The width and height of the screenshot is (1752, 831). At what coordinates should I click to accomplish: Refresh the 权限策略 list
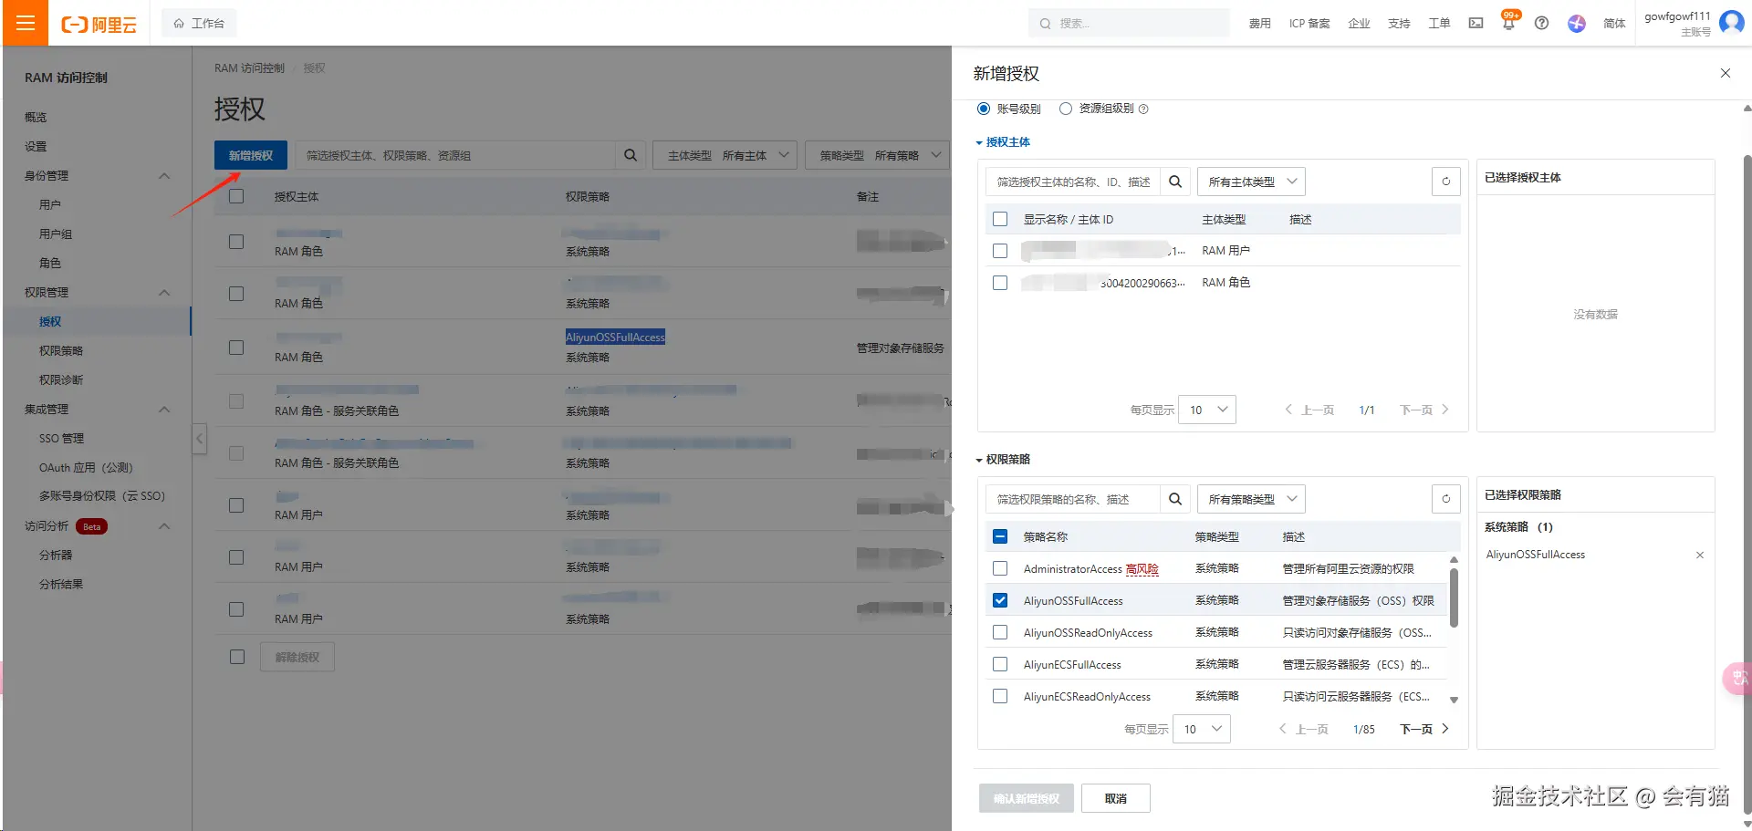(1445, 499)
